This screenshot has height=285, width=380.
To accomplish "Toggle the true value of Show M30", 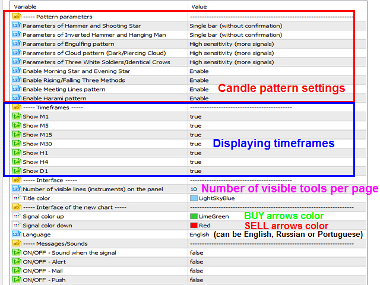I will tap(195, 144).
